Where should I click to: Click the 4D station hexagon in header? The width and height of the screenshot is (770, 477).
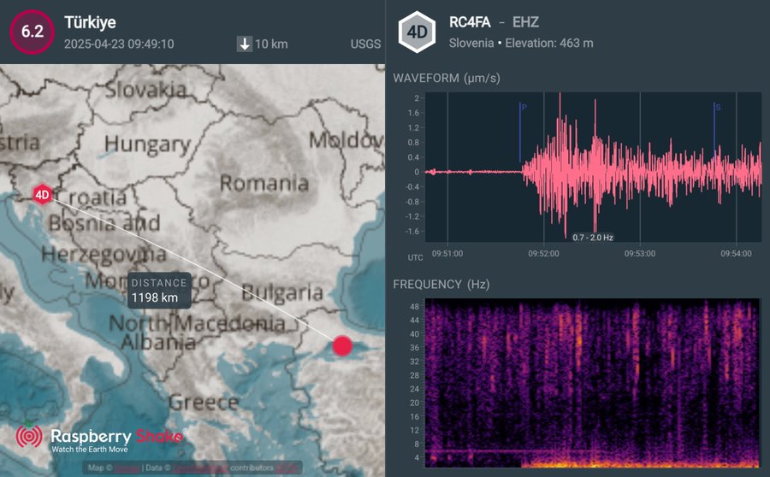click(418, 32)
